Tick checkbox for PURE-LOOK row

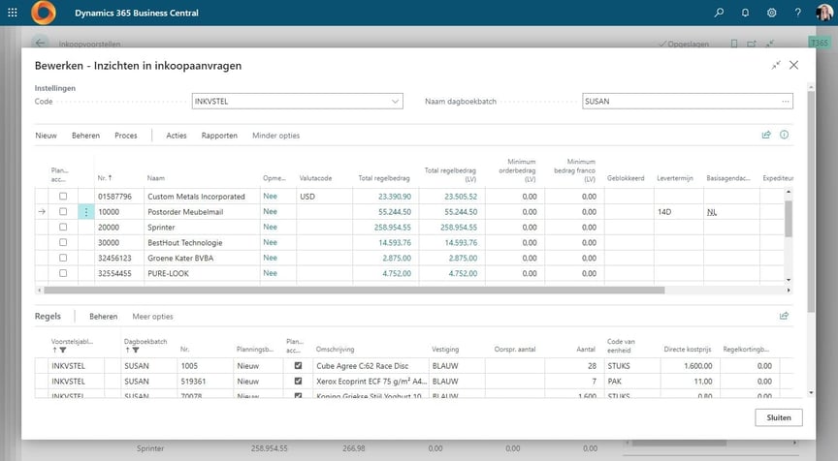63,273
